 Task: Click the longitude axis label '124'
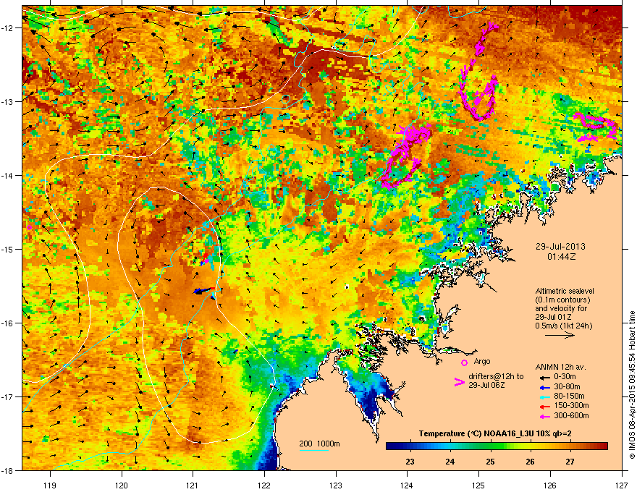pos(407,485)
